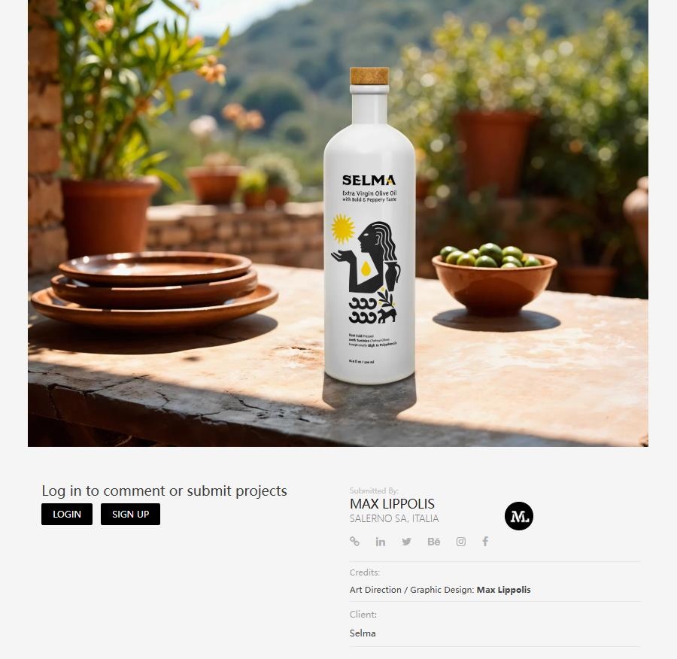Screen dimensions: 677x659
Task: Go to the Behance profile icon
Action: pos(434,542)
